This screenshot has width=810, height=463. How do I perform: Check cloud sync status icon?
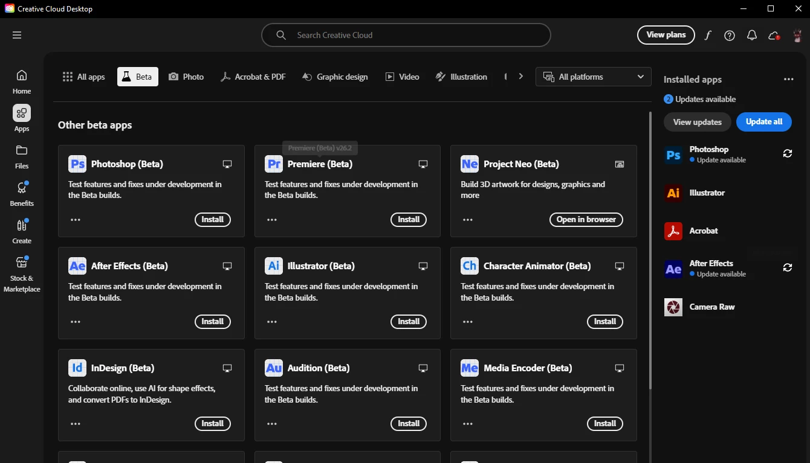point(774,35)
